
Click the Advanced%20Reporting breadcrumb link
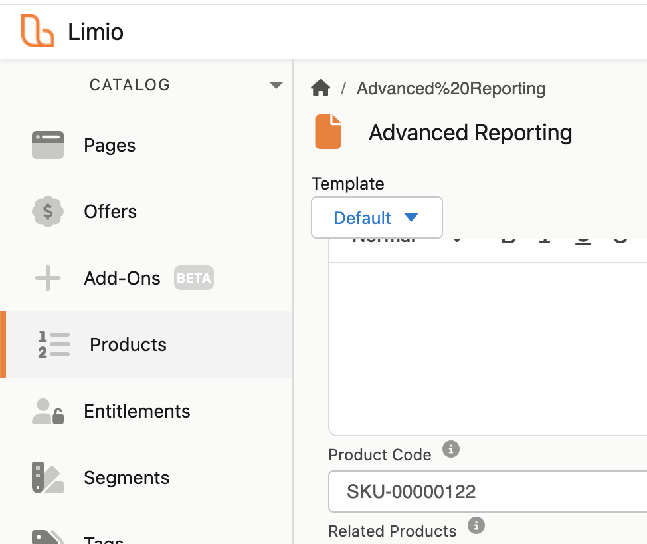[451, 88]
